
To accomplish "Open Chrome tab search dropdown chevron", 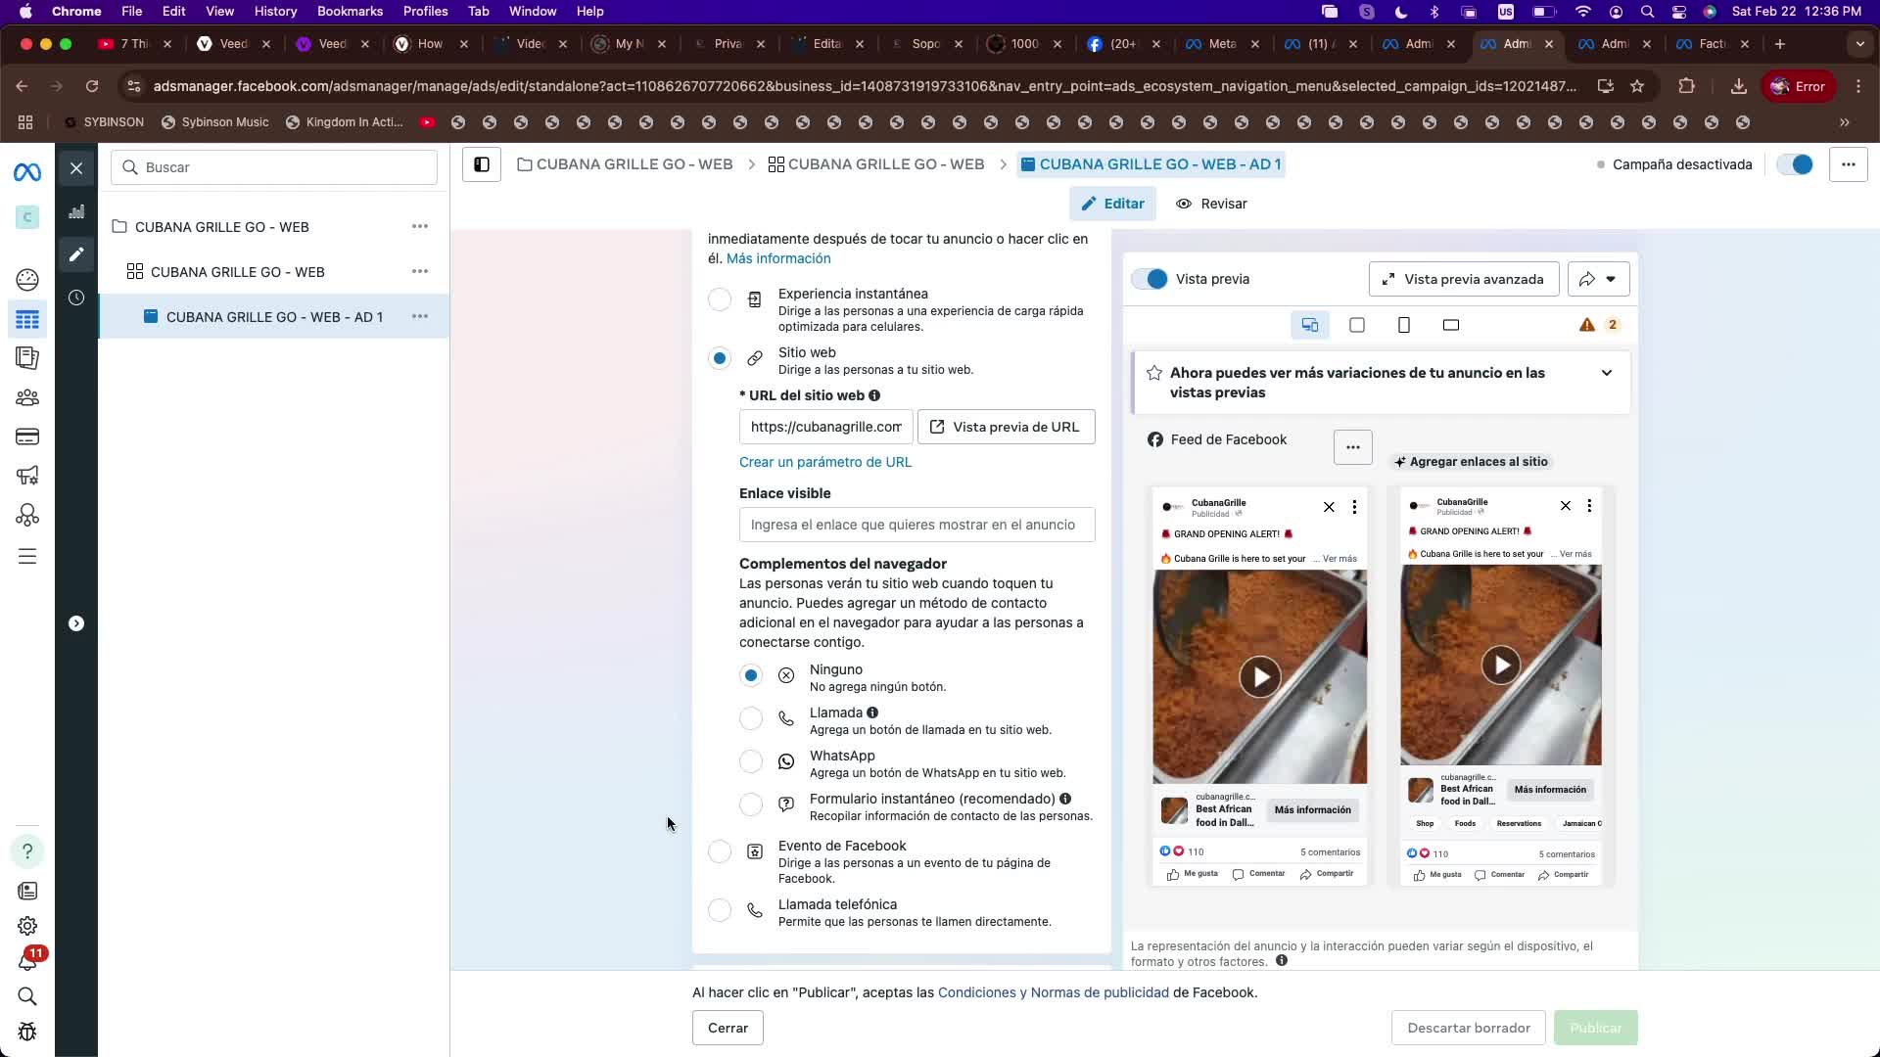I will click(1860, 44).
